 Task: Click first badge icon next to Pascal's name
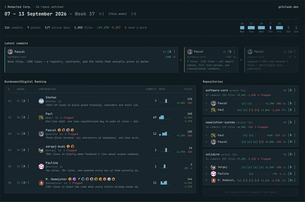pos(59,130)
